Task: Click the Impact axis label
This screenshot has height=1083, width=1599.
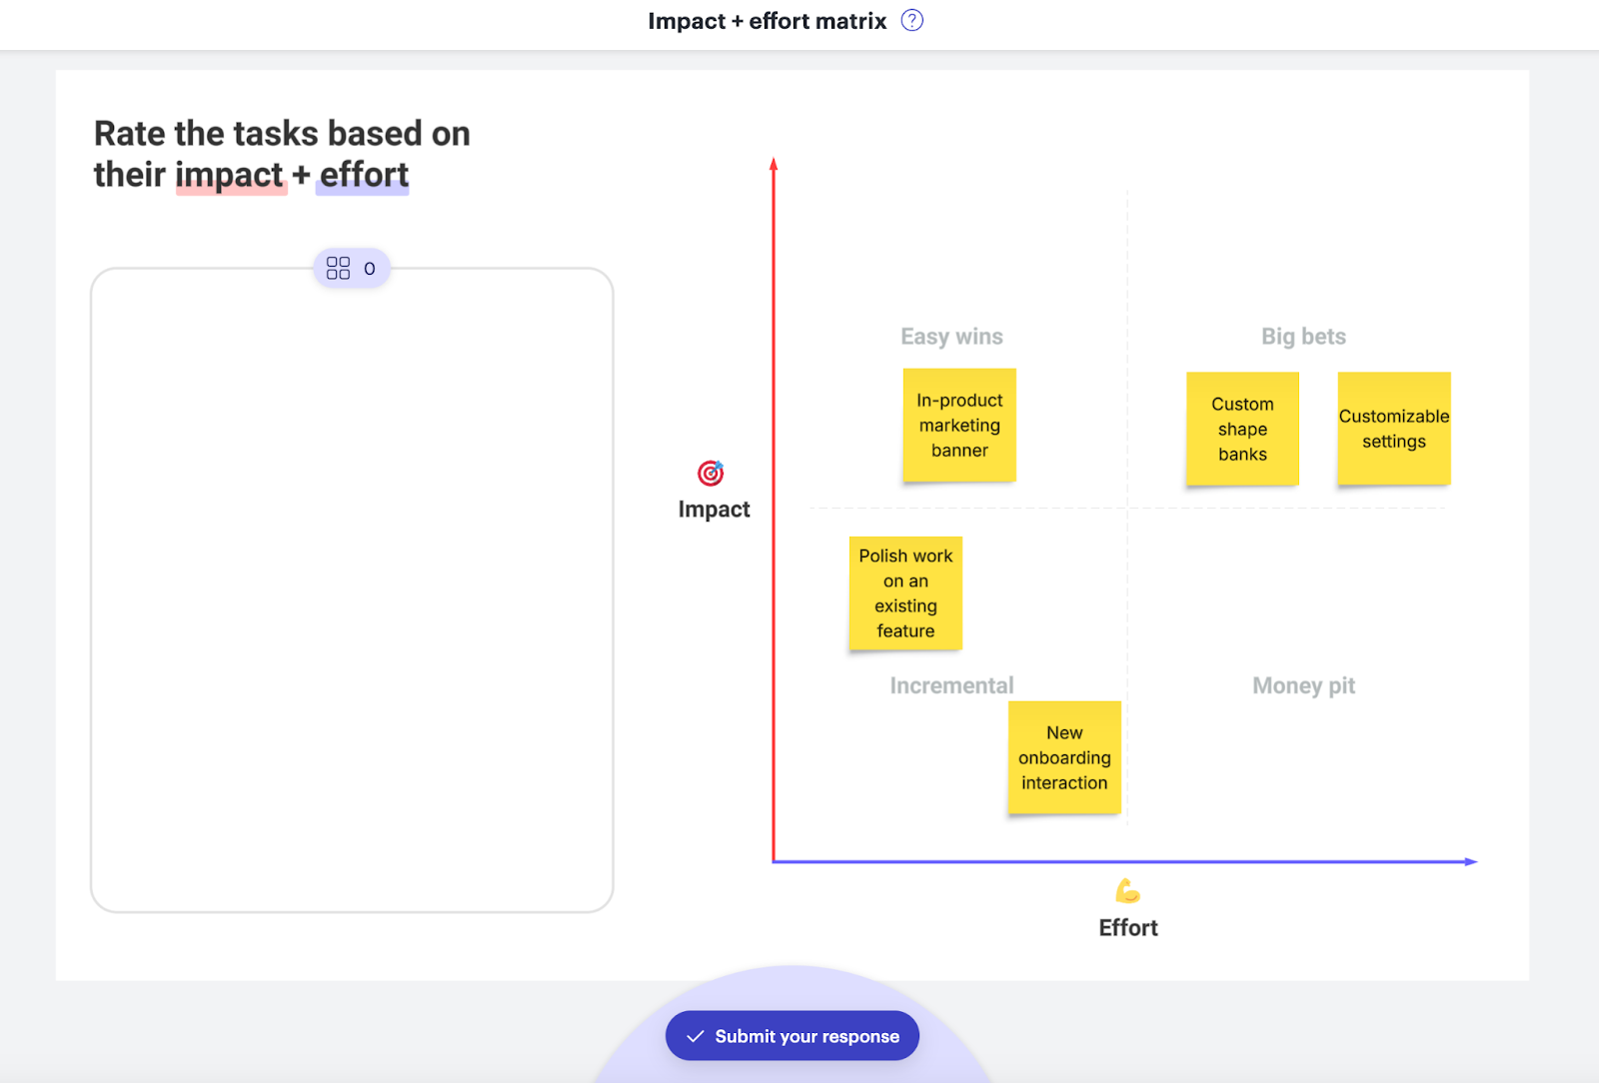Action: click(x=714, y=510)
